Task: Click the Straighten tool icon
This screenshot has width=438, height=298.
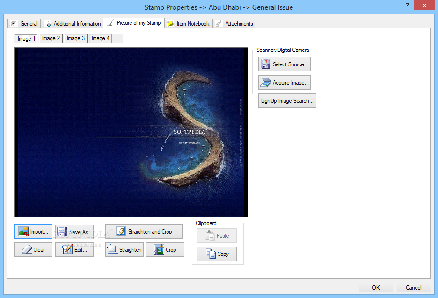Action: (112, 249)
